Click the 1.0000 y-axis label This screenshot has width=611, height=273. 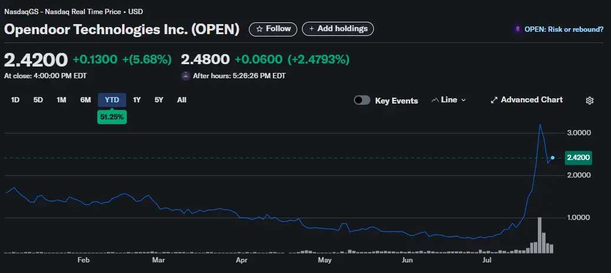coord(578,218)
